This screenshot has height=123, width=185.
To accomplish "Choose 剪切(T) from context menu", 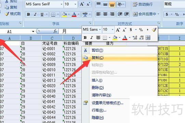I will 120,50.
